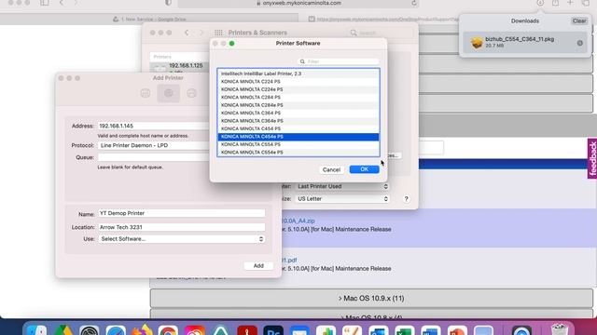Go forward in Printers & Scanners window
597x335 pixels.
point(201,33)
